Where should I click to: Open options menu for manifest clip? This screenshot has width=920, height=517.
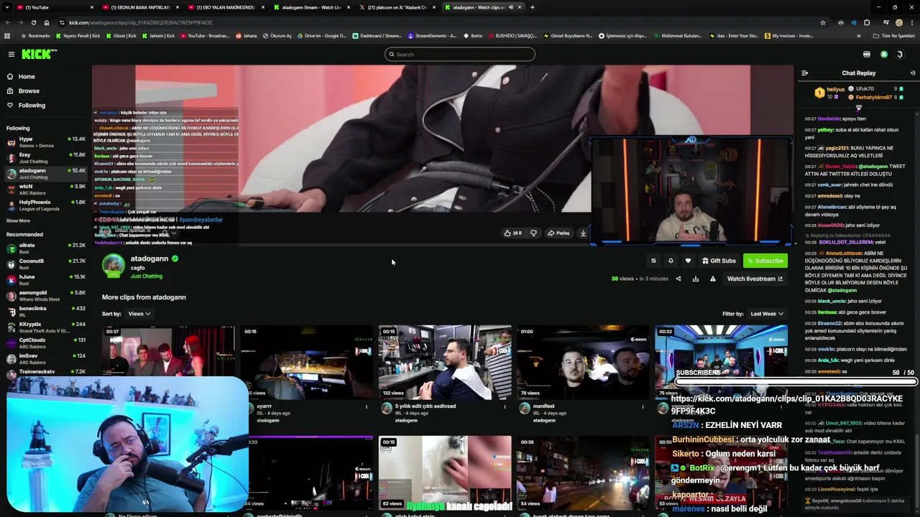(x=643, y=406)
